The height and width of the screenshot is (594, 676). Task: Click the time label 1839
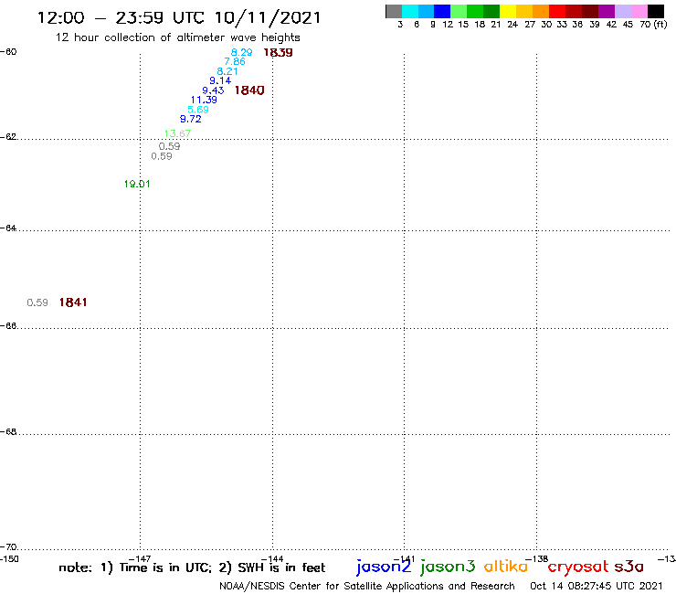tap(278, 52)
